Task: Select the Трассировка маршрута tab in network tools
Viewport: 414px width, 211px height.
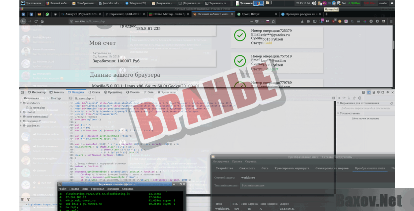Action: point(292,169)
